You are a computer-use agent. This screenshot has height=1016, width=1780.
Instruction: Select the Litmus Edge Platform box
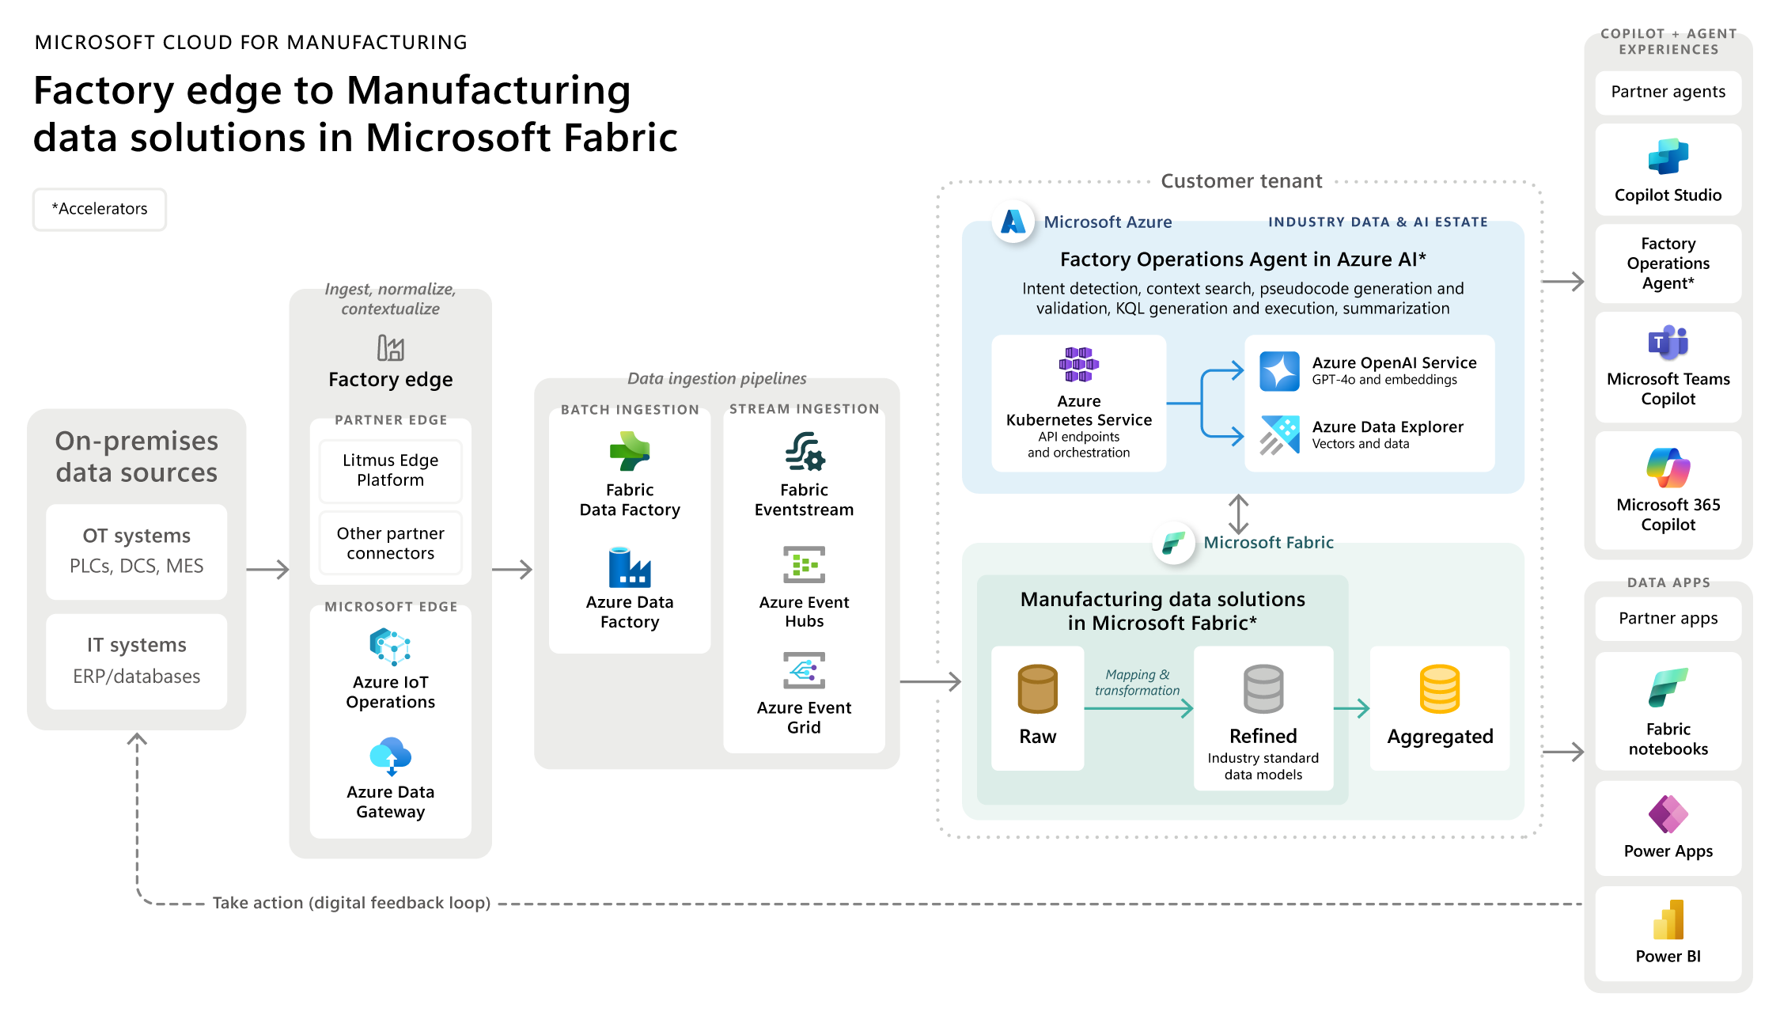(x=390, y=470)
